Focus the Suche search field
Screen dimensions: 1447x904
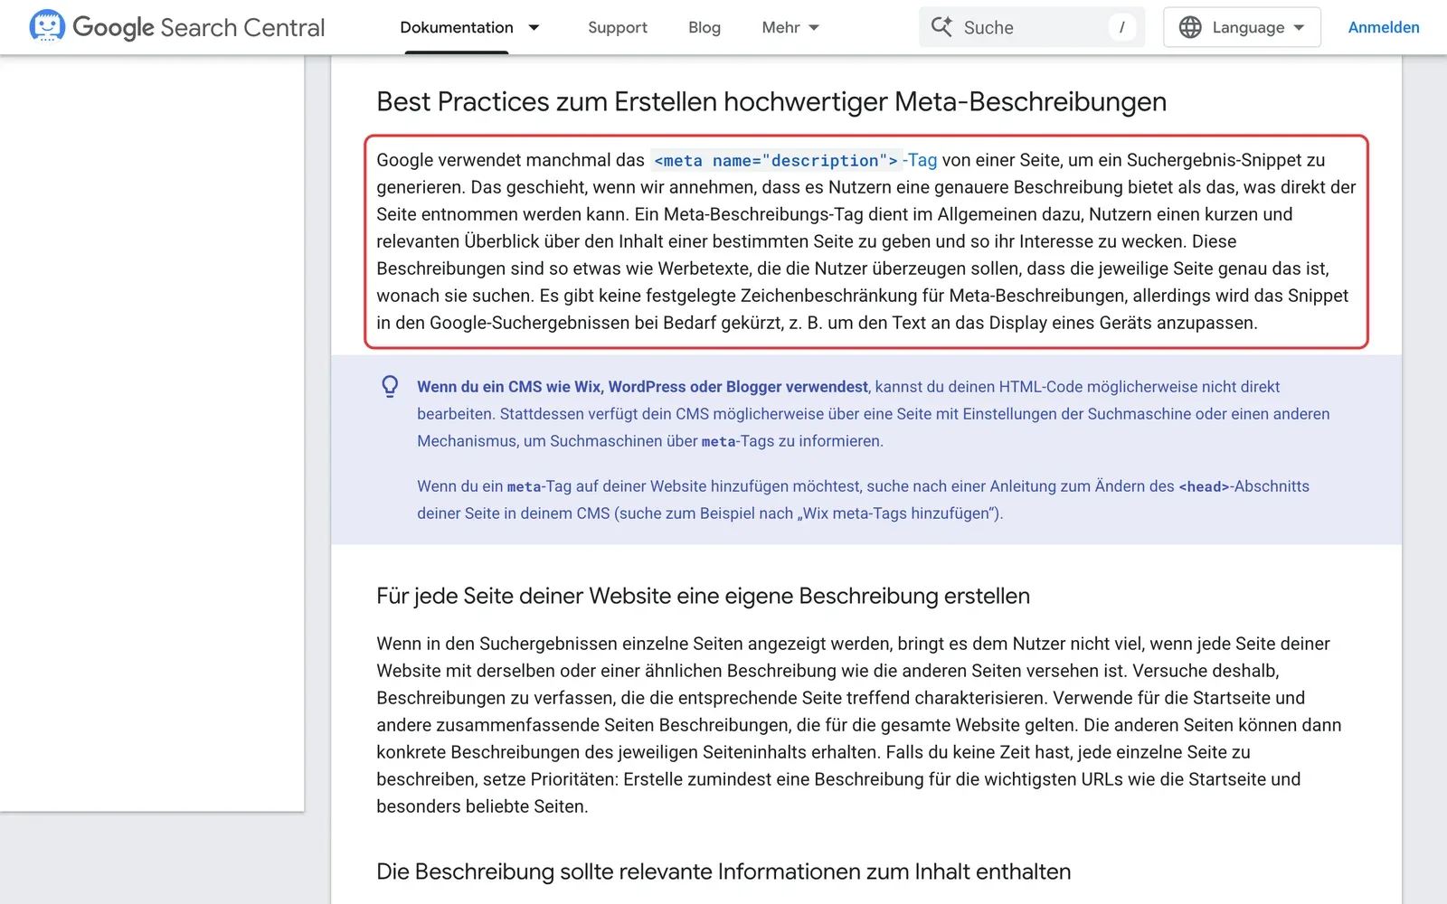pyautogui.click(x=1032, y=27)
